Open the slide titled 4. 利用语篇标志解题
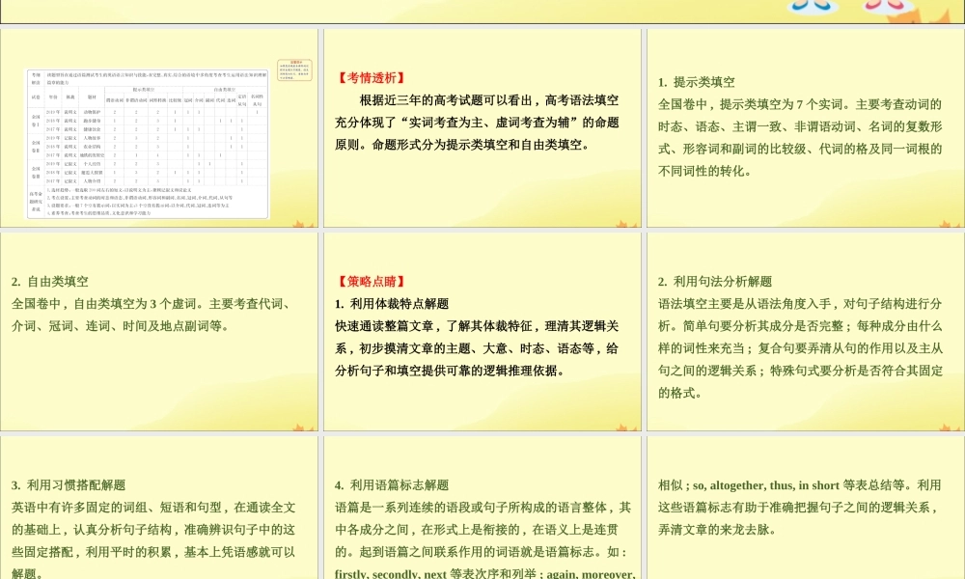Image resolution: width=965 pixels, height=579 pixels. (482, 508)
